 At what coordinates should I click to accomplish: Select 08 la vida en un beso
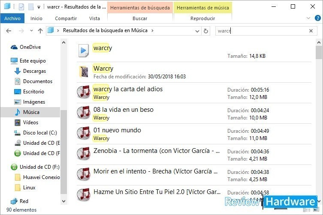194,113
